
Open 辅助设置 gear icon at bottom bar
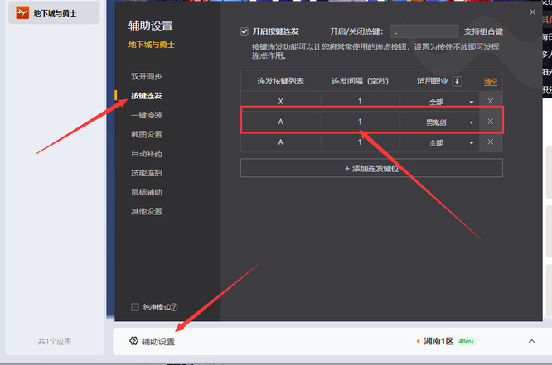(133, 341)
